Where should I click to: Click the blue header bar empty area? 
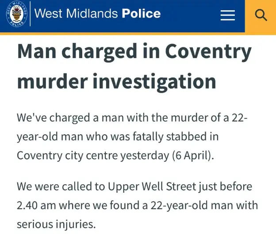190,16
